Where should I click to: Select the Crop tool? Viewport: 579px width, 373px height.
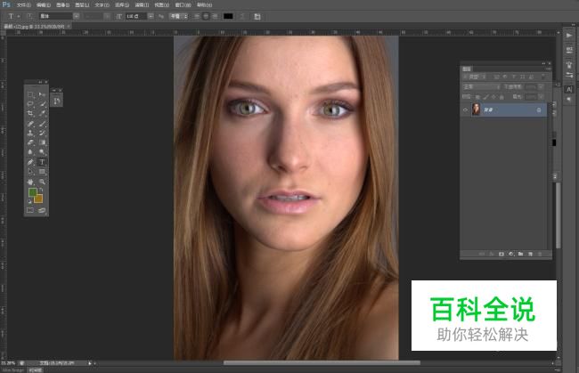(x=31, y=113)
